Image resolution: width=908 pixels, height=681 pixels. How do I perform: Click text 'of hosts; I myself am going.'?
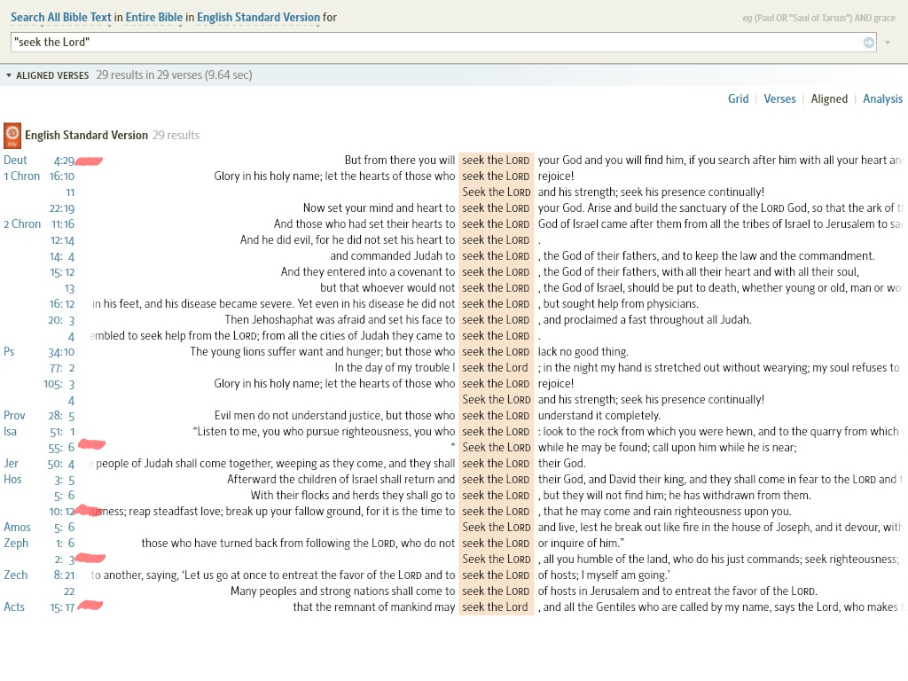(x=603, y=575)
